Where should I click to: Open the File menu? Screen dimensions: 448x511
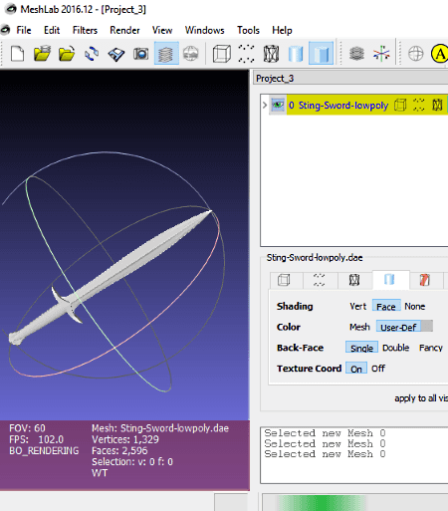point(24,30)
